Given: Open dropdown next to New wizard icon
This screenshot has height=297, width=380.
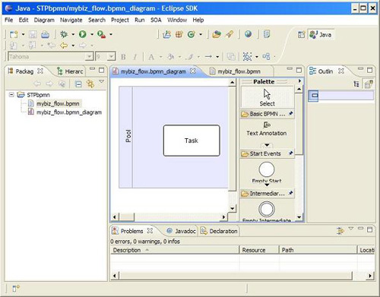Looking at the screenshot, I should click(23, 34).
